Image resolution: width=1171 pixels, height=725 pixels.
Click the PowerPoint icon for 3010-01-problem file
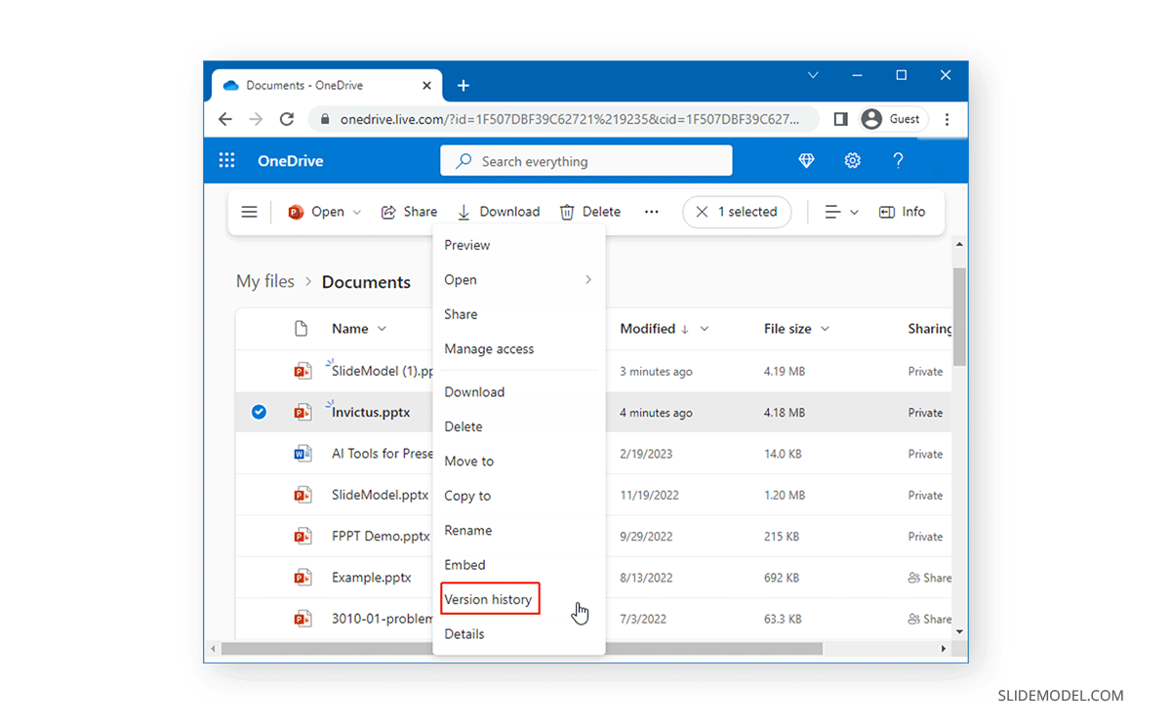coord(303,619)
